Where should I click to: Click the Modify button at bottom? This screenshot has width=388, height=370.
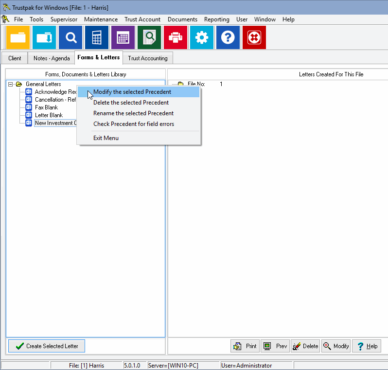pyautogui.click(x=336, y=346)
